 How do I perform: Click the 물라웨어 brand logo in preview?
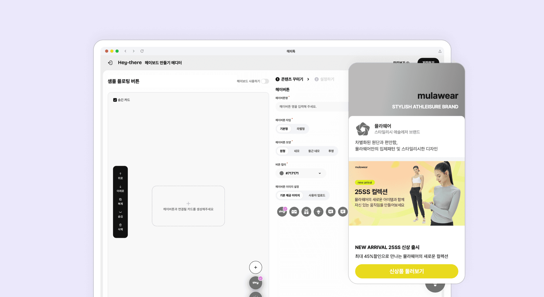point(363,129)
